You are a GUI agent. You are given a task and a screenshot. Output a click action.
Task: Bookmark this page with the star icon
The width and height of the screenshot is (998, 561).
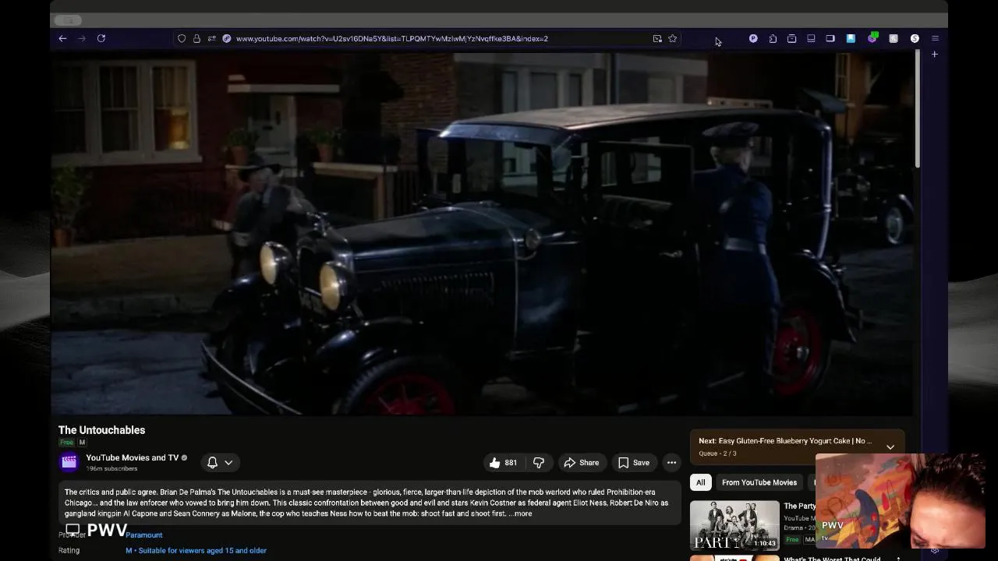tap(672, 38)
